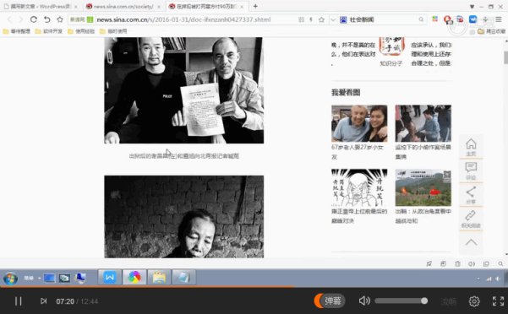The width and height of the screenshot is (508, 314).
Task: Jump to top with up chevron
Action: (x=471, y=242)
